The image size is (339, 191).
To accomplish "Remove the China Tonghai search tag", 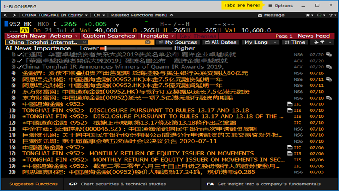I will pyautogui.click(x=85, y=42).
